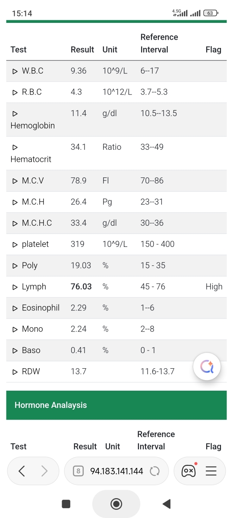The width and height of the screenshot is (233, 518).
Task: Expand the R.B.C row triangle
Action: (15, 92)
